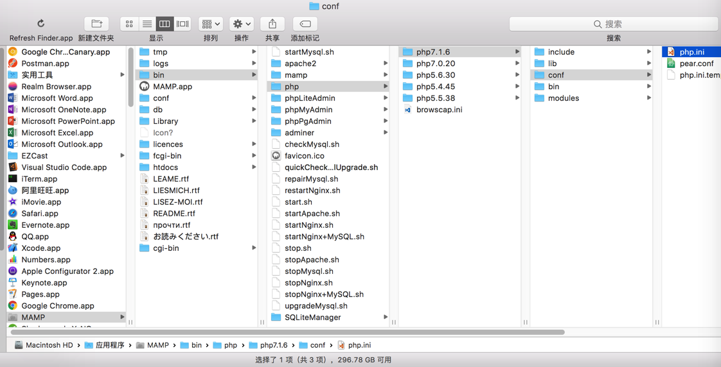Click the horizontal scrollbar thumb

tap(287, 332)
